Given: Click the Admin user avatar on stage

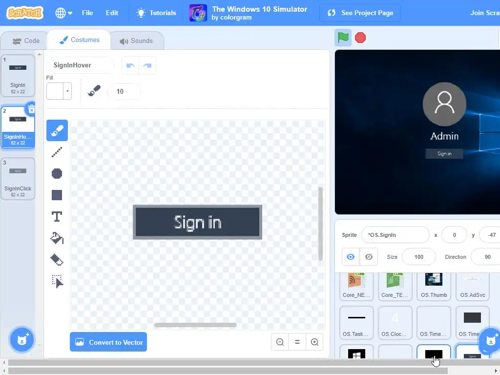Looking at the screenshot, I should click(x=444, y=104).
